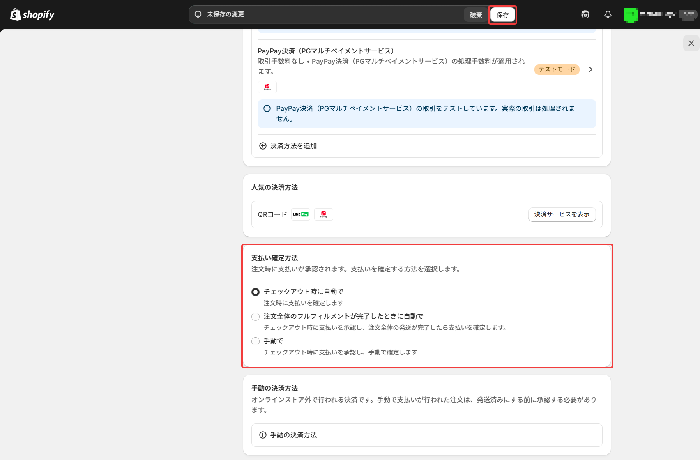Screen dimensions: 700x460
Task: Click 決済方法を追加
Action: click(x=293, y=146)
